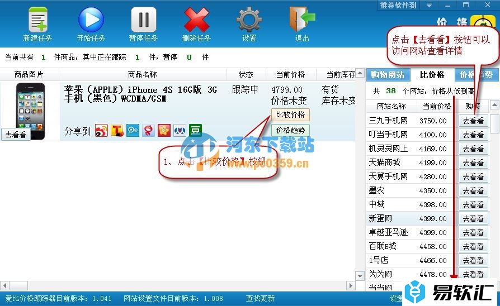Click the 当前价格 column header in product list
The height and width of the screenshot is (306, 500).
coord(290,74)
